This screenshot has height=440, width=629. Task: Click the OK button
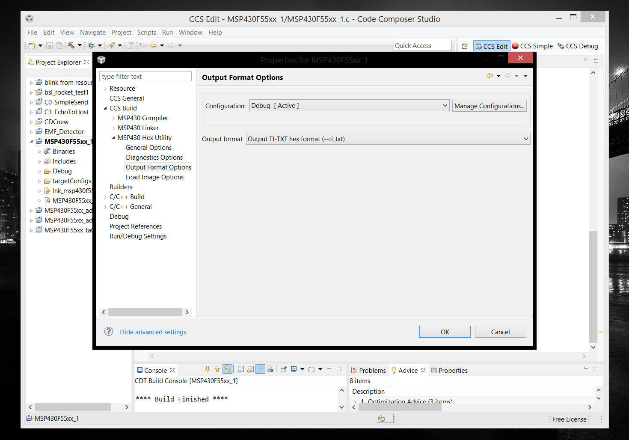pyautogui.click(x=445, y=332)
